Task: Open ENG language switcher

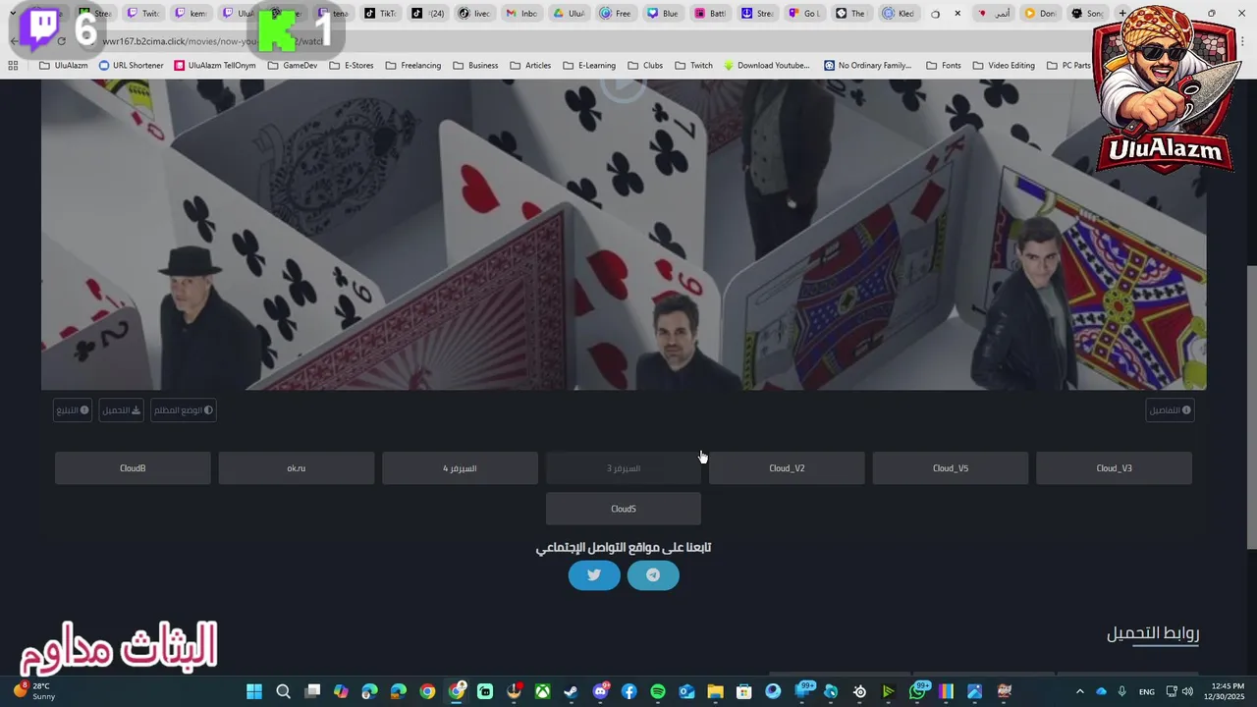Action: pos(1146,691)
